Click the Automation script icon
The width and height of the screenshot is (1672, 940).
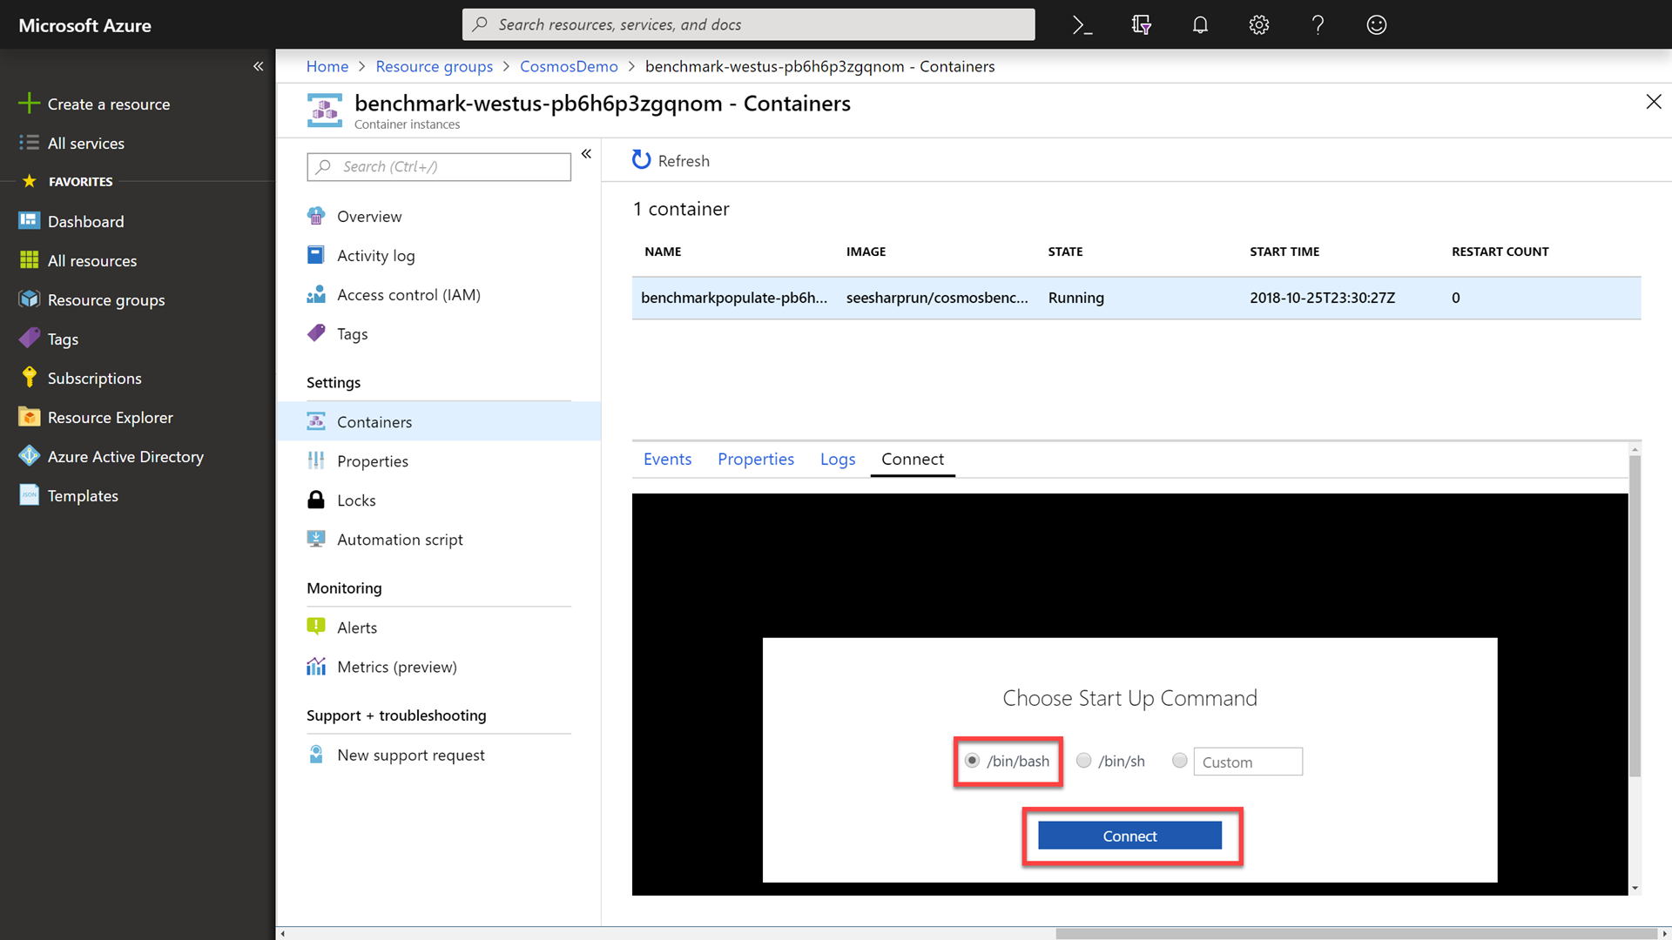pos(316,540)
